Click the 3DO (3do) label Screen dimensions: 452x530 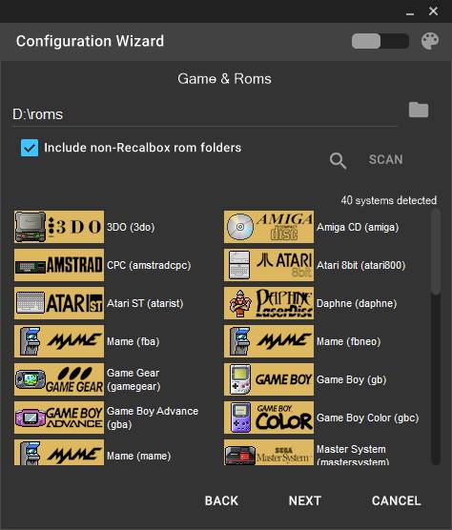[131, 227]
